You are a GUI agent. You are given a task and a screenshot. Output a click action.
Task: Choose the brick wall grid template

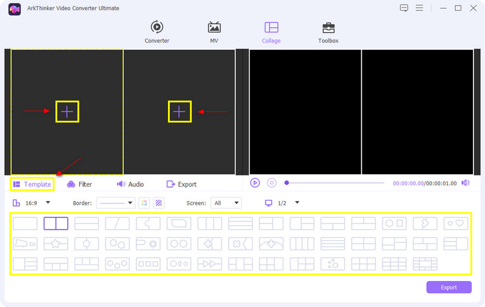pos(425,264)
